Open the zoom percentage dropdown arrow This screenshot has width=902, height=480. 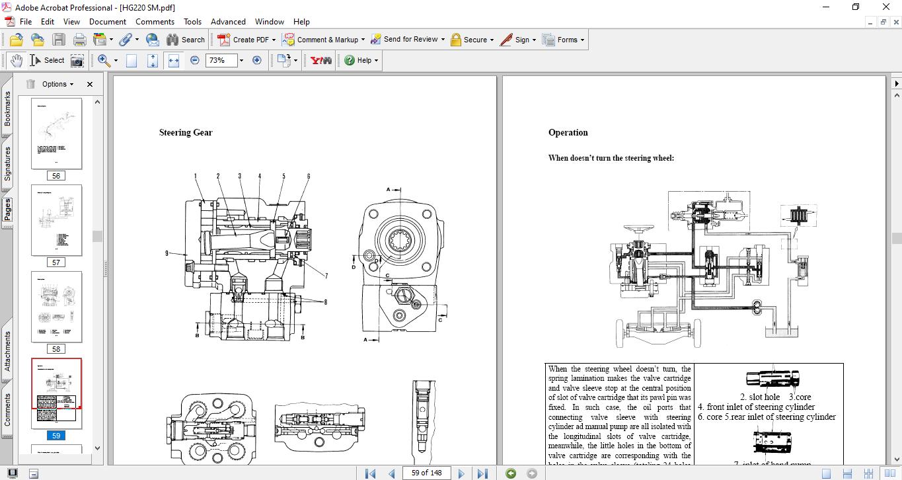click(241, 60)
